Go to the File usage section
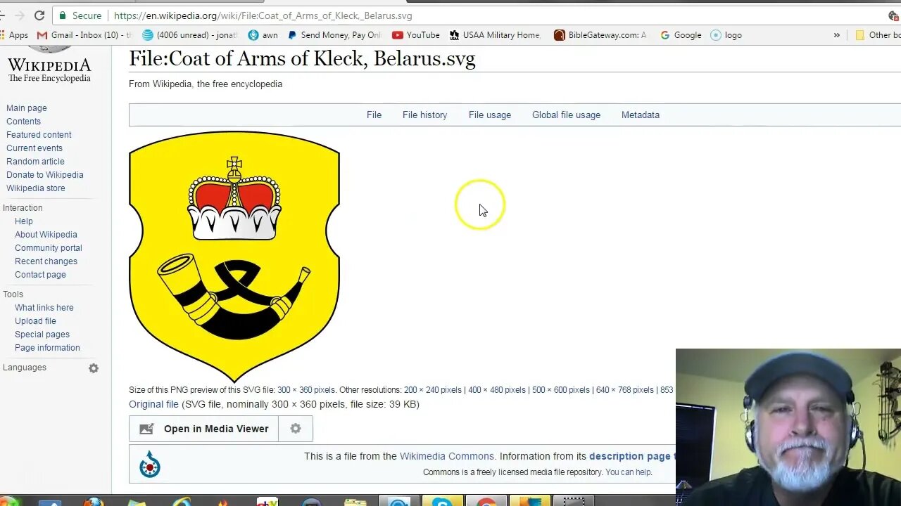 (x=490, y=115)
